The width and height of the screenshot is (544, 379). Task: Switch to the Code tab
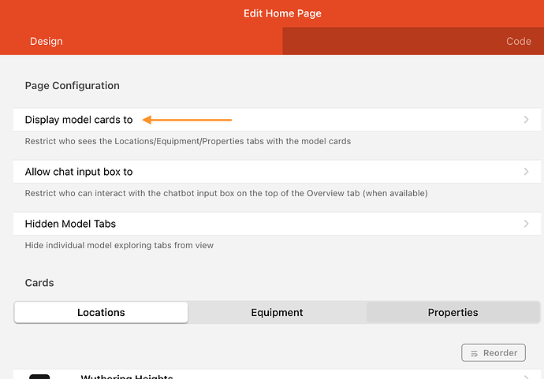(x=518, y=41)
